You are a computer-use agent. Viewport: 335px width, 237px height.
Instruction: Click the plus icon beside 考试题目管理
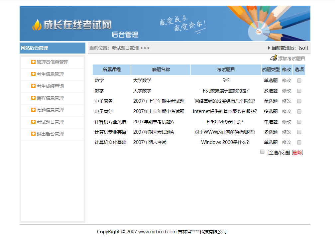pyautogui.click(x=33, y=122)
